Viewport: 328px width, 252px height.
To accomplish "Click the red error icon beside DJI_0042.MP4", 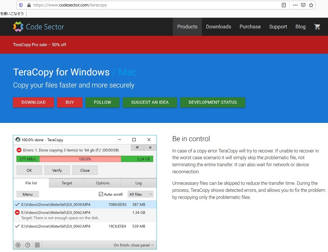I will click(17, 213).
